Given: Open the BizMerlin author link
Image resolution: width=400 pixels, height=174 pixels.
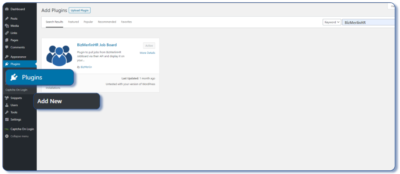Looking at the screenshot, I should [86, 67].
